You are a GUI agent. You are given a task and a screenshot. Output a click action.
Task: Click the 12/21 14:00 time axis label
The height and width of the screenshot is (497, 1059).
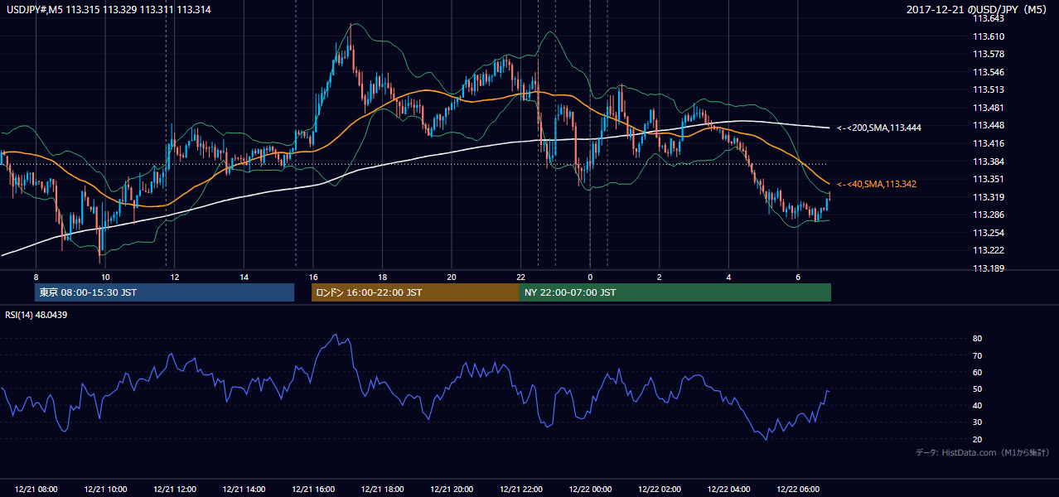click(244, 490)
